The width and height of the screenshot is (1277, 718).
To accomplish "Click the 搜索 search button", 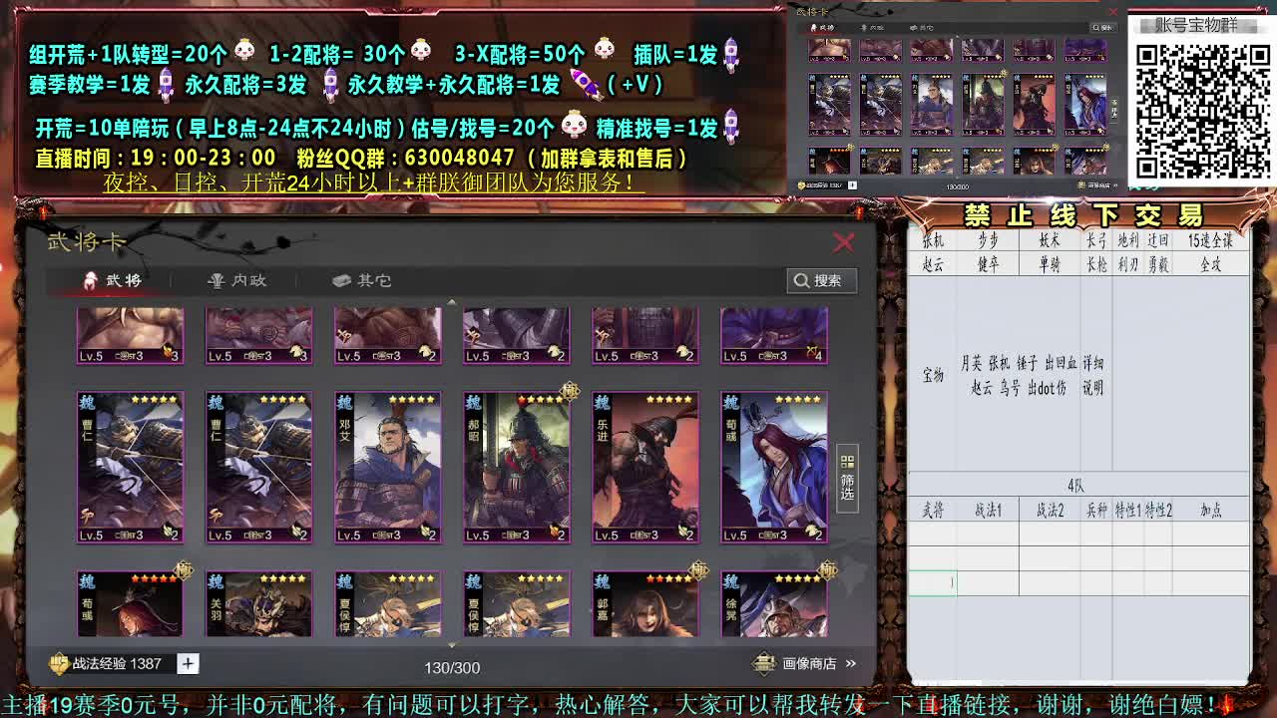I will pos(822,280).
